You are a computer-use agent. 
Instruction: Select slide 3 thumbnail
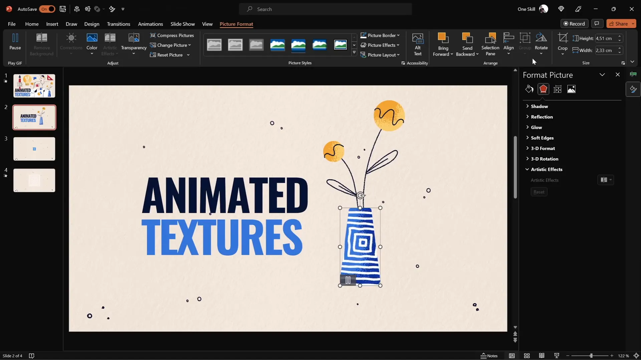pyautogui.click(x=34, y=149)
